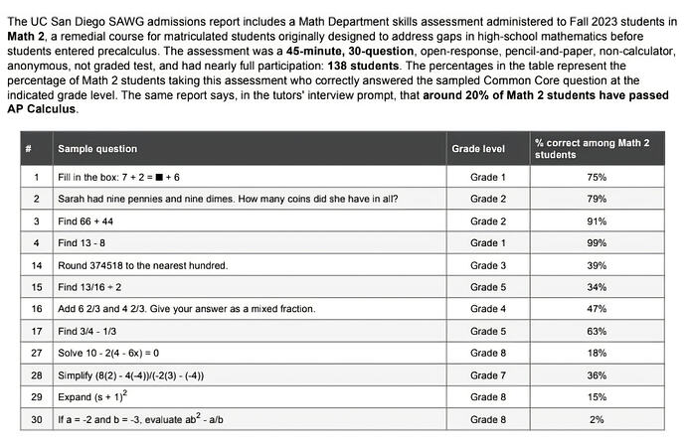Screen dimensions: 686x447
Task: Select 'Round 374518 to the nearest hundred' row
Action: point(343,265)
